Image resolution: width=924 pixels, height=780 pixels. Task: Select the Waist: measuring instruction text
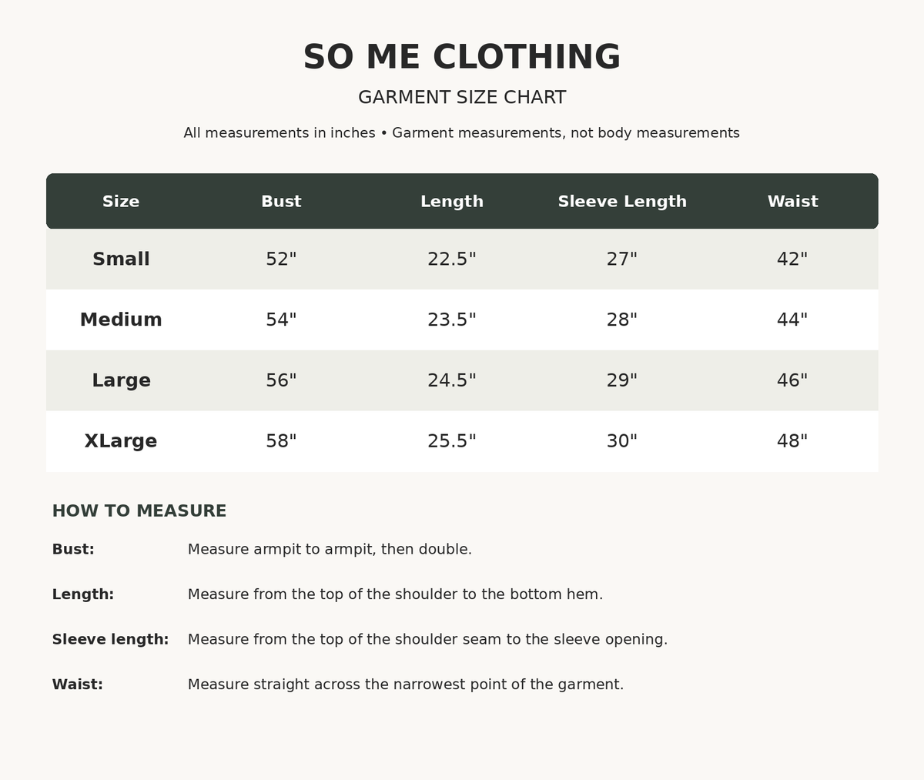(x=406, y=685)
